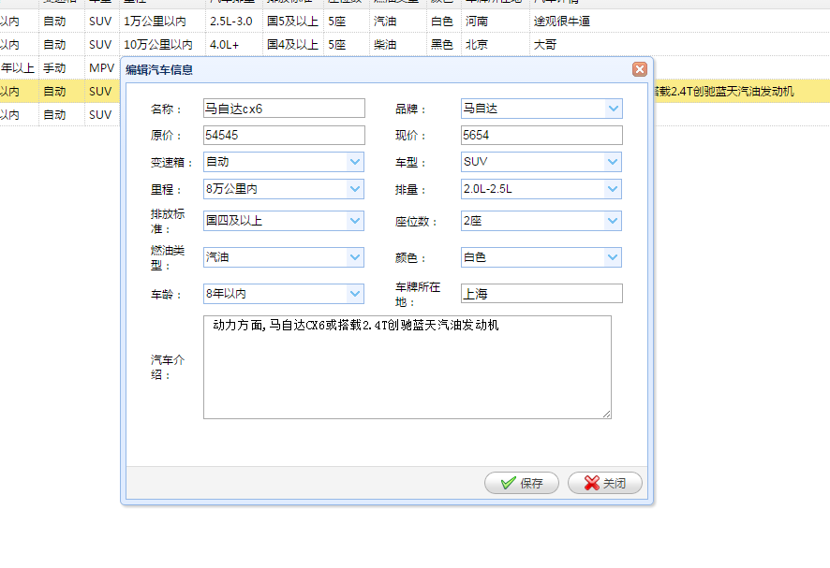
Task: Focus the 名称 field containing 马自达cx6
Action: [284, 109]
